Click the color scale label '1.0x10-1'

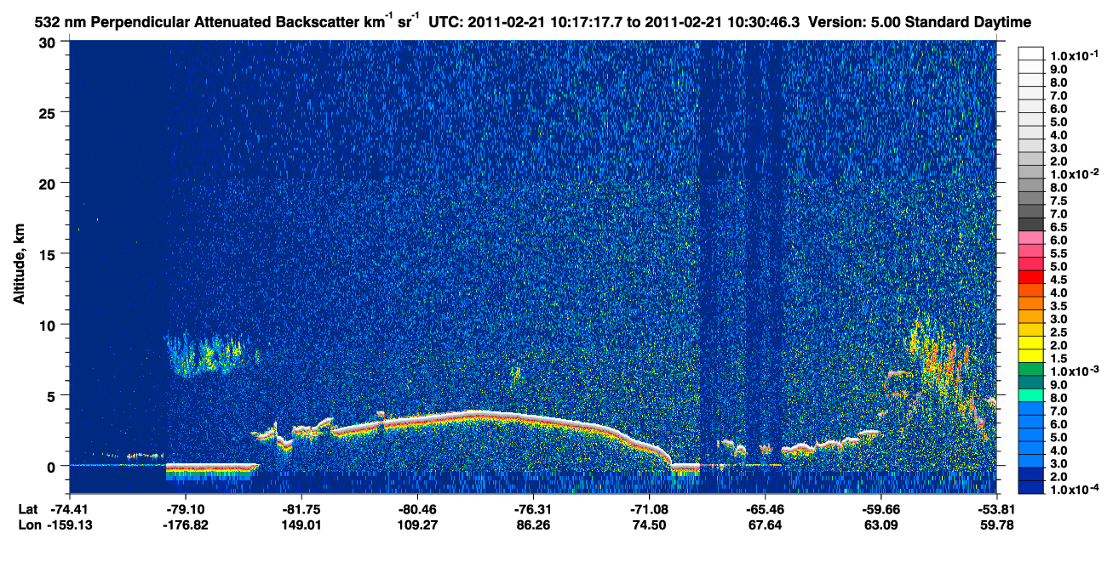[x=1074, y=54]
